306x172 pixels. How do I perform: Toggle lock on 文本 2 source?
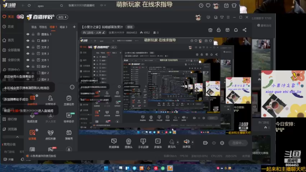[33, 47]
